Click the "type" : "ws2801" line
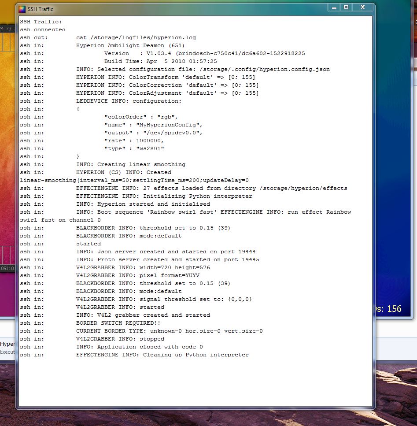 (x=134, y=148)
